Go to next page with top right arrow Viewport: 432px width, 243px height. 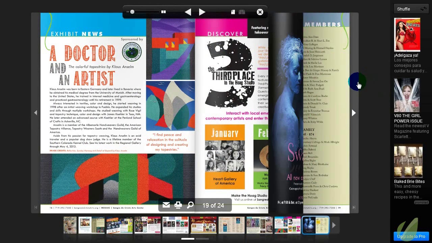pos(202,12)
